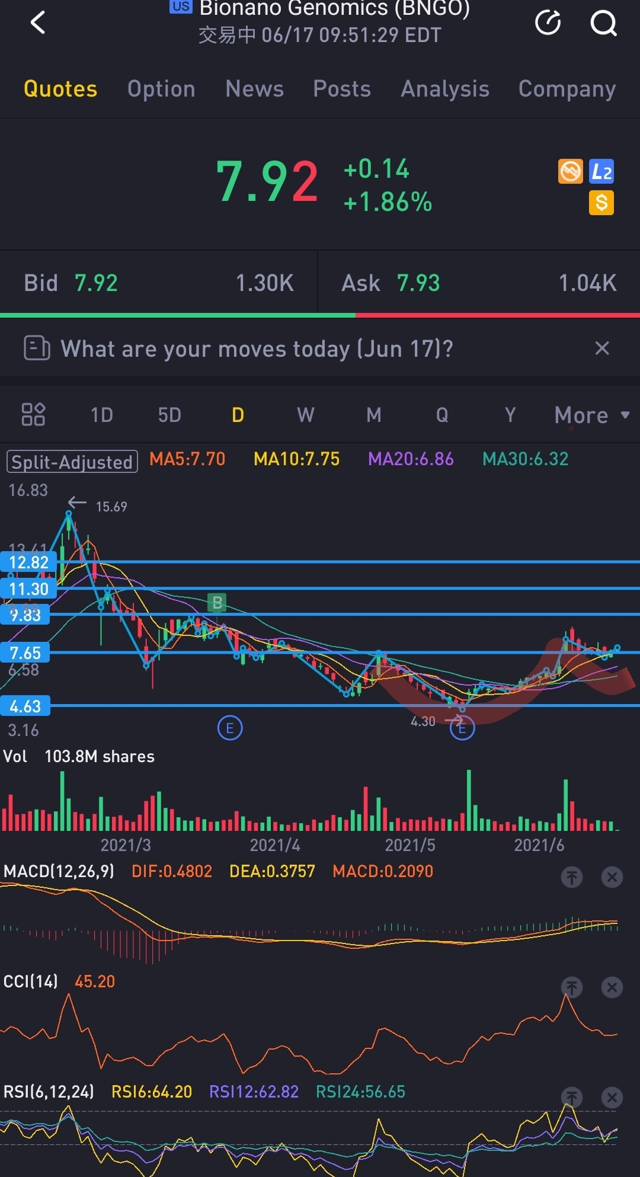Tap the bid size 1.30K
This screenshot has height=1177, width=640.
click(265, 283)
